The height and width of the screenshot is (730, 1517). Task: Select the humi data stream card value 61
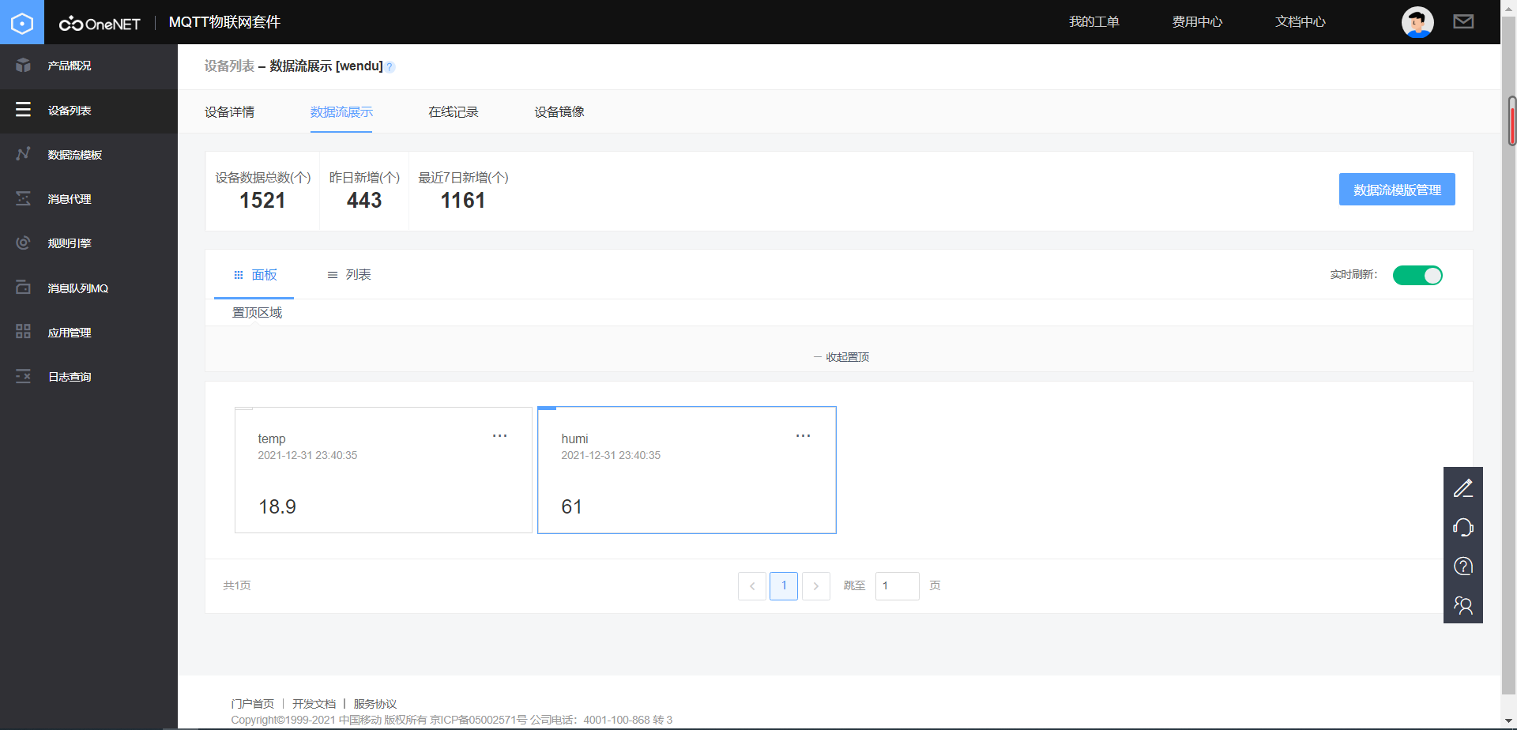(572, 507)
